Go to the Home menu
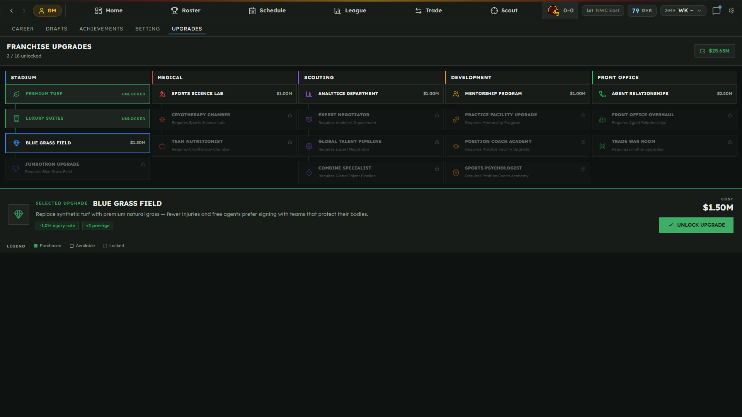The height and width of the screenshot is (417, 742). tap(109, 11)
